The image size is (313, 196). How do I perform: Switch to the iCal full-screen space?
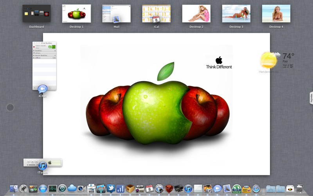click(x=156, y=13)
